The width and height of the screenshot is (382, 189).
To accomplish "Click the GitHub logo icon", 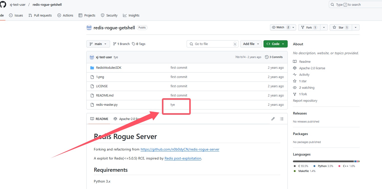I will point(3,4).
